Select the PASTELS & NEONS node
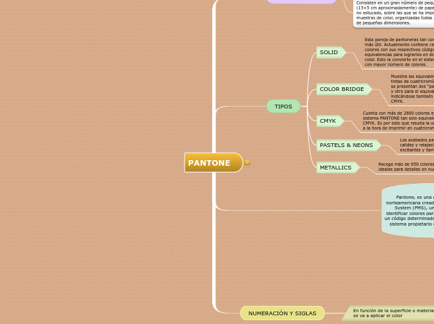Viewport: 434px width, 324px height. click(349, 145)
